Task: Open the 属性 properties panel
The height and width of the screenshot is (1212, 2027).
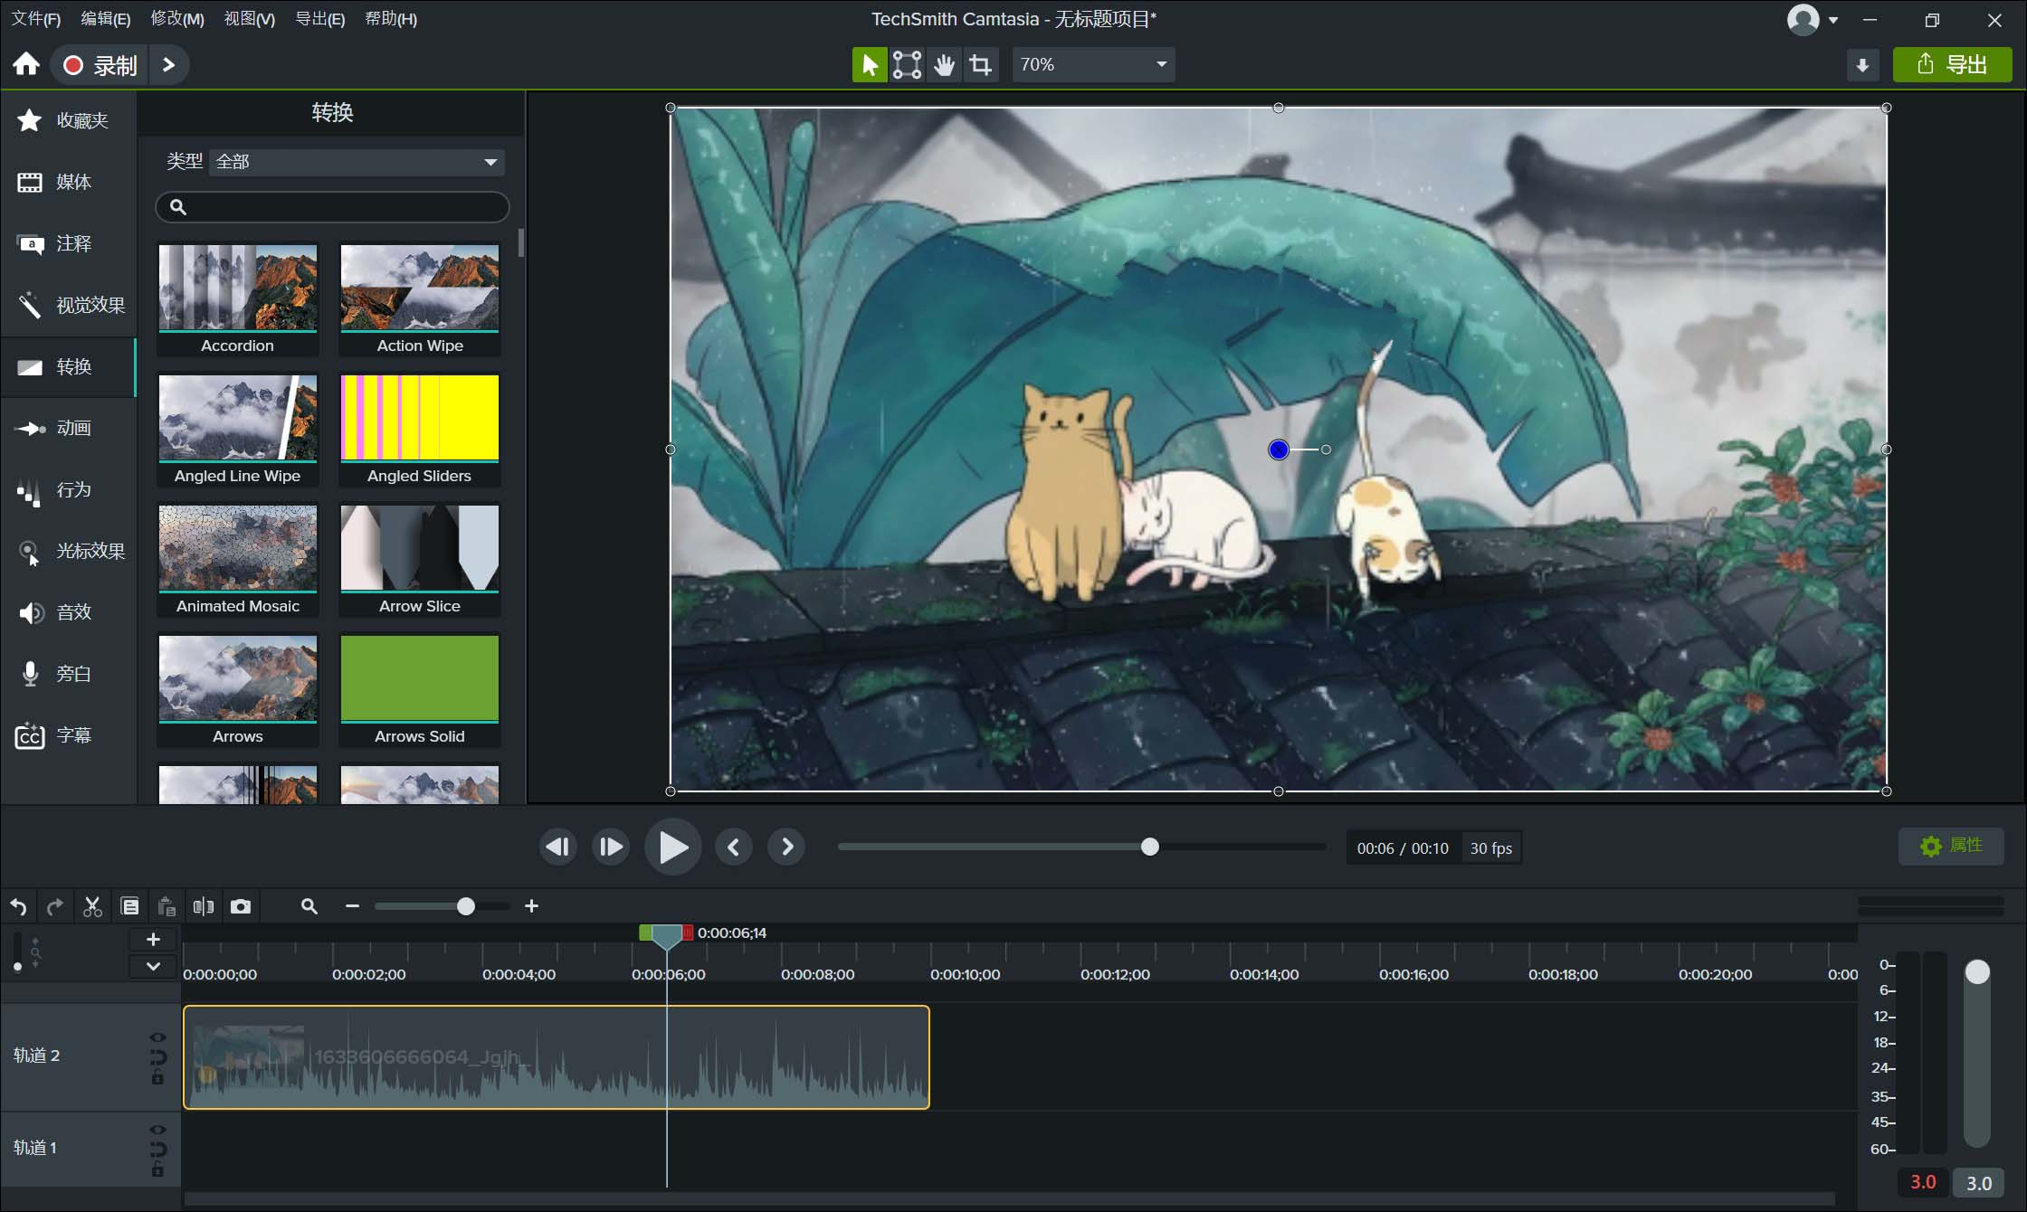Action: click(x=1951, y=847)
